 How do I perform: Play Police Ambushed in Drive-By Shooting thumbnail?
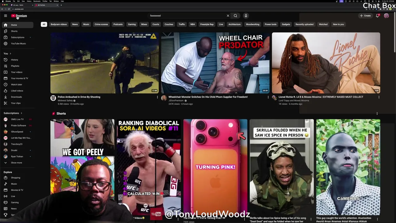click(x=105, y=63)
